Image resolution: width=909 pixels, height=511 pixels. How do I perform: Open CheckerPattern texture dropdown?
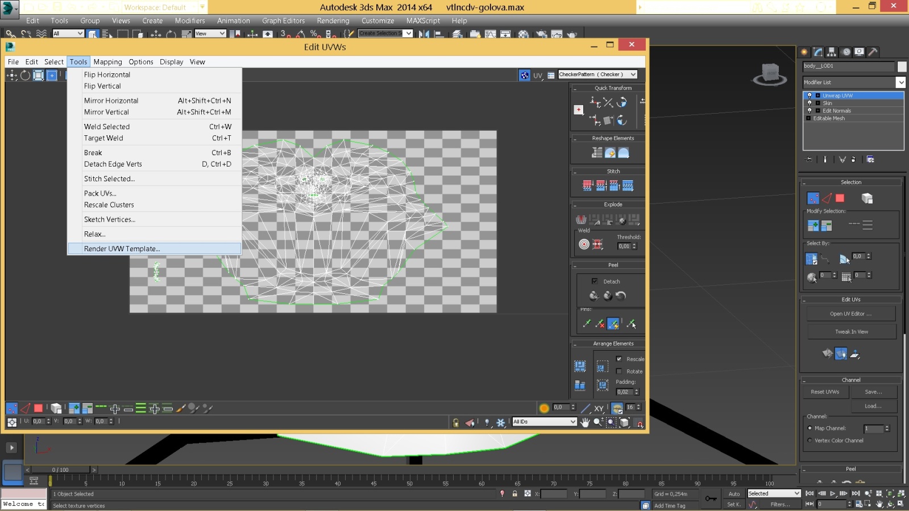coord(597,74)
